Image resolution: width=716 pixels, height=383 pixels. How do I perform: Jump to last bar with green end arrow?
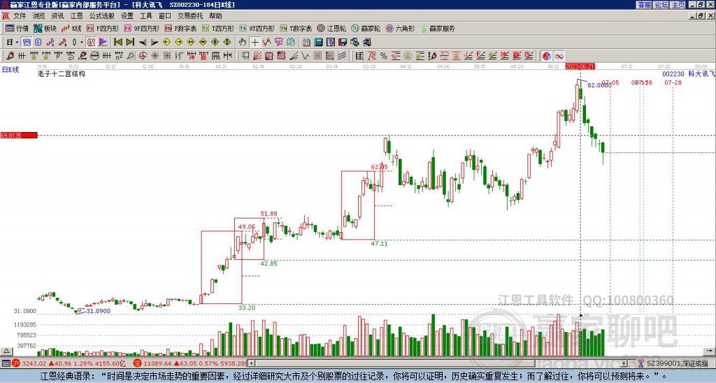[x=130, y=42]
